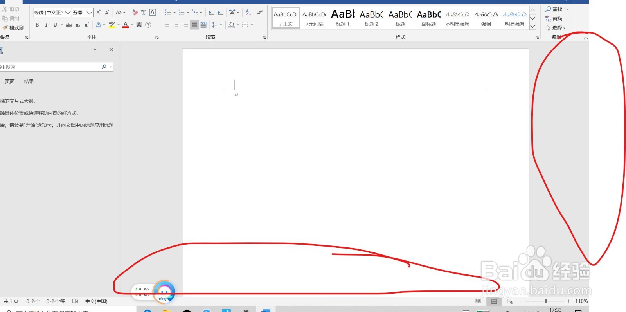Apply character shading icon
The height and width of the screenshot is (312, 626).
pyautogui.click(x=139, y=25)
